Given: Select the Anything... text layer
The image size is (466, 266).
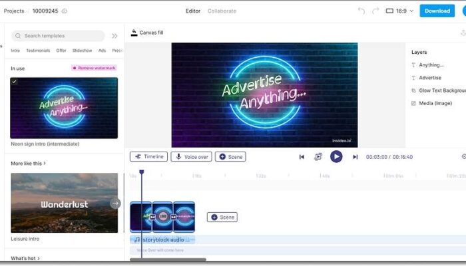Looking at the screenshot, I should pos(431,65).
